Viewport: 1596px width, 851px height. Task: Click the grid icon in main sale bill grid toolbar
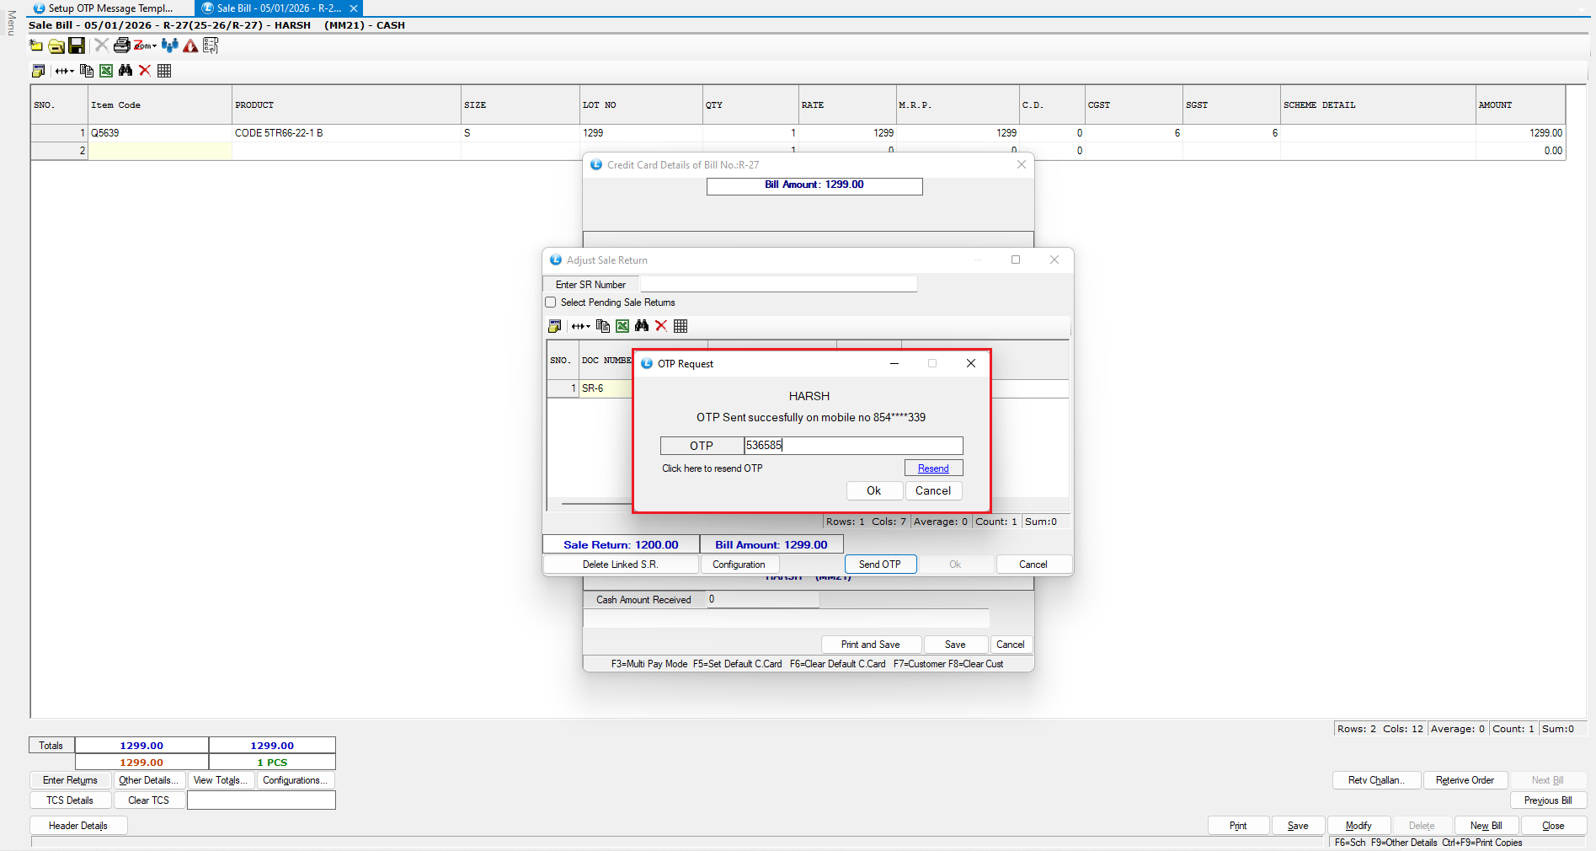[x=164, y=71]
